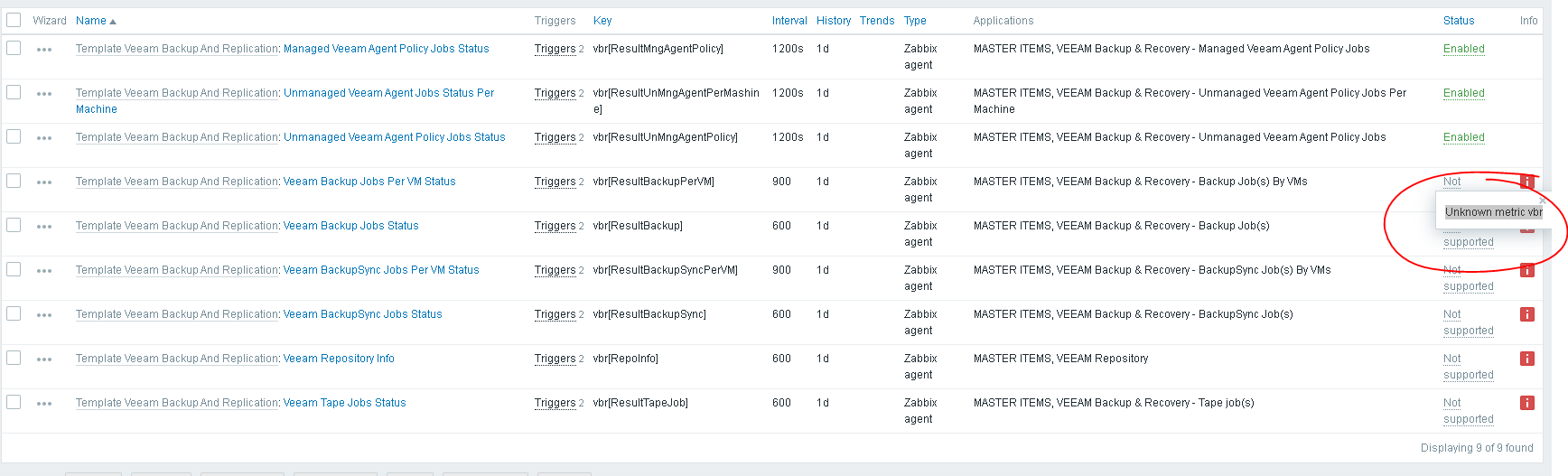1568x476 pixels.
Task: Check the Managed Veeam Agent Policy Jobs Status row
Action: click(14, 48)
